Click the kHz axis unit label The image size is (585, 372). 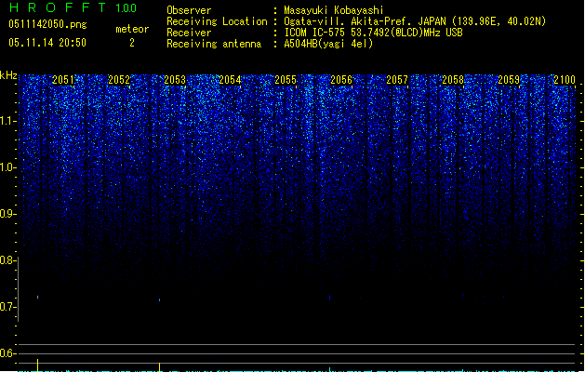point(8,75)
